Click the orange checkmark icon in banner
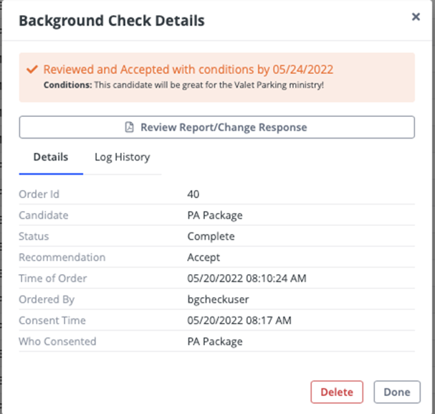 point(32,70)
